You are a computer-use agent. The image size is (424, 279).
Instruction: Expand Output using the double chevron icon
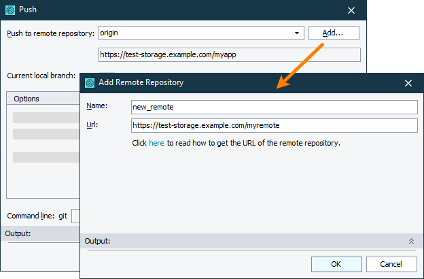pyautogui.click(x=410, y=241)
